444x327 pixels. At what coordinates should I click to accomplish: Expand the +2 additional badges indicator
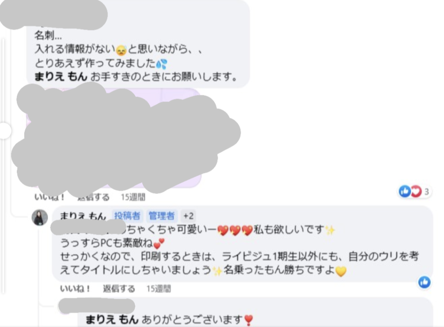click(x=188, y=216)
